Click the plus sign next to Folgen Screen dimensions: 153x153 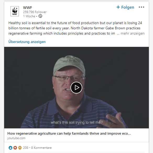point(118,7)
